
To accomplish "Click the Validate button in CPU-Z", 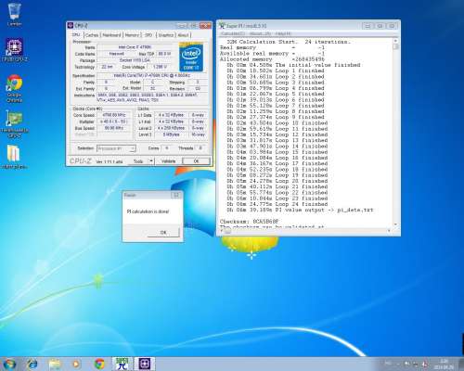I will [x=168, y=161].
